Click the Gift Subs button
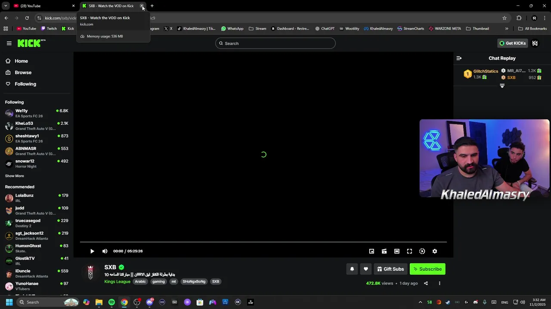The height and width of the screenshot is (309, 551). (x=390, y=269)
